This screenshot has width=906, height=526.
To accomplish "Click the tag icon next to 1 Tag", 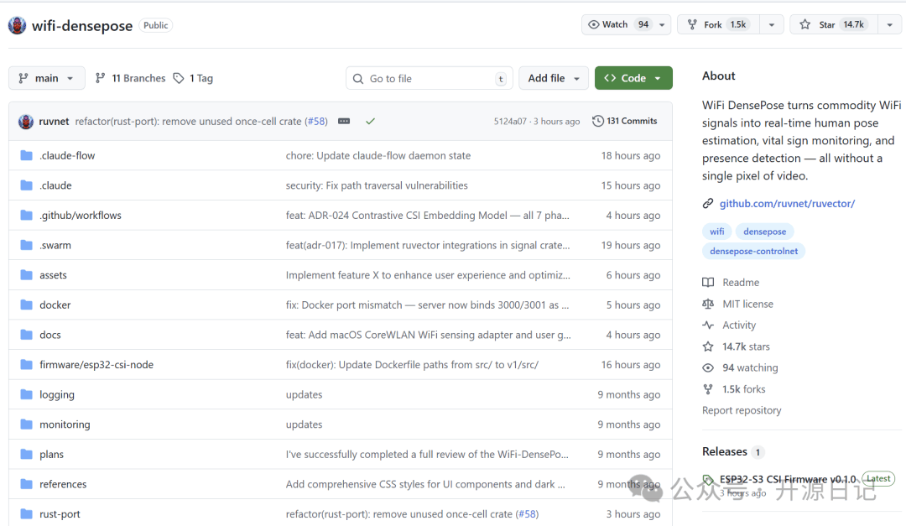I will 179,78.
